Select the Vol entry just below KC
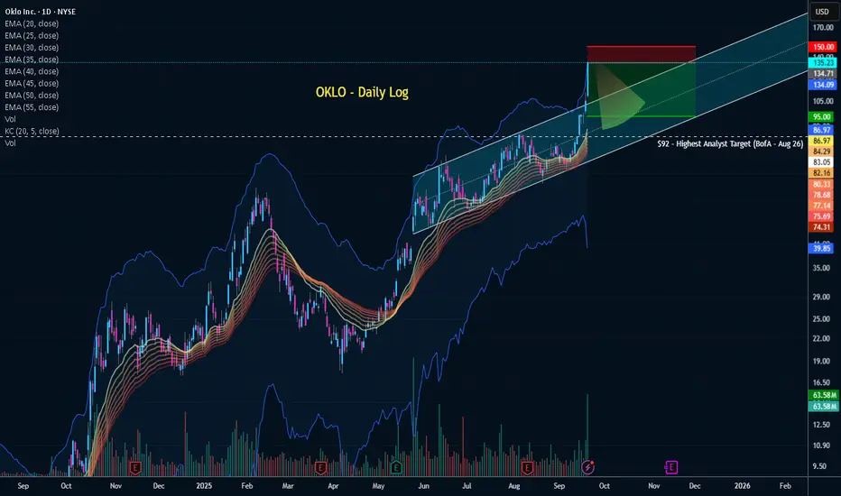This screenshot has width=841, height=496. point(10,143)
